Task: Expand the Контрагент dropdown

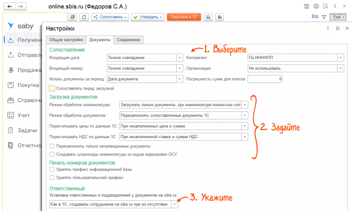Action: point(340,58)
